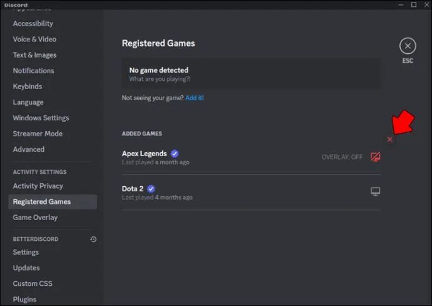432x306 pixels.
Task: Click the 'Add it!' link
Action: point(195,98)
